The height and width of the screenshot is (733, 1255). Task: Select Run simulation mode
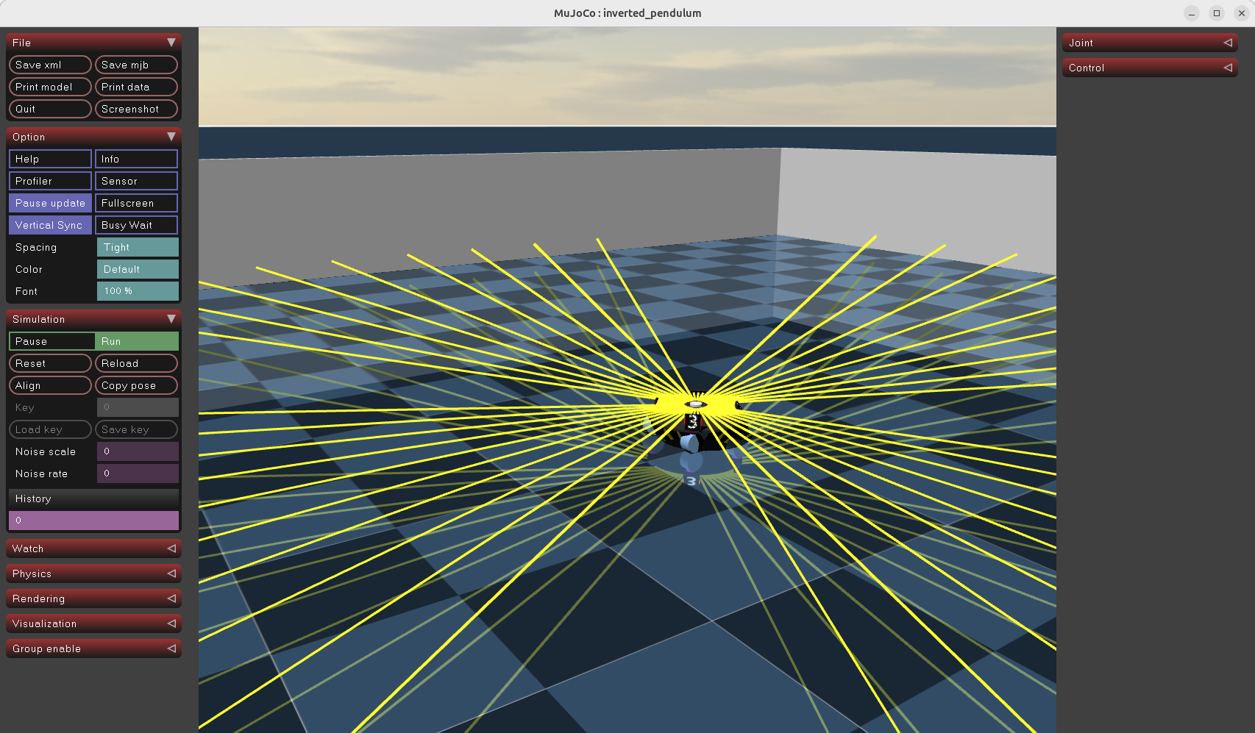137,341
